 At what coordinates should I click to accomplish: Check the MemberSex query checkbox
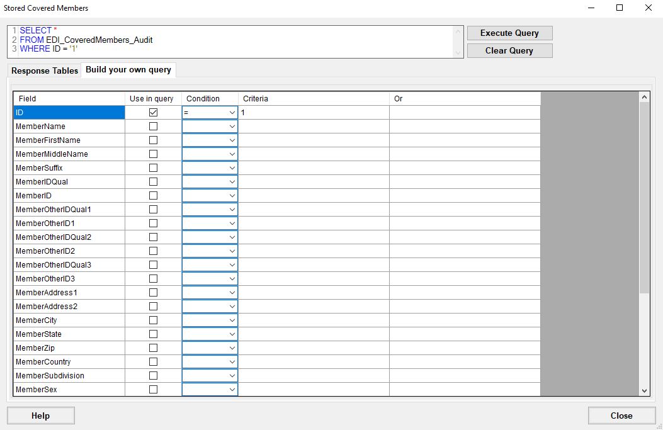pos(153,390)
